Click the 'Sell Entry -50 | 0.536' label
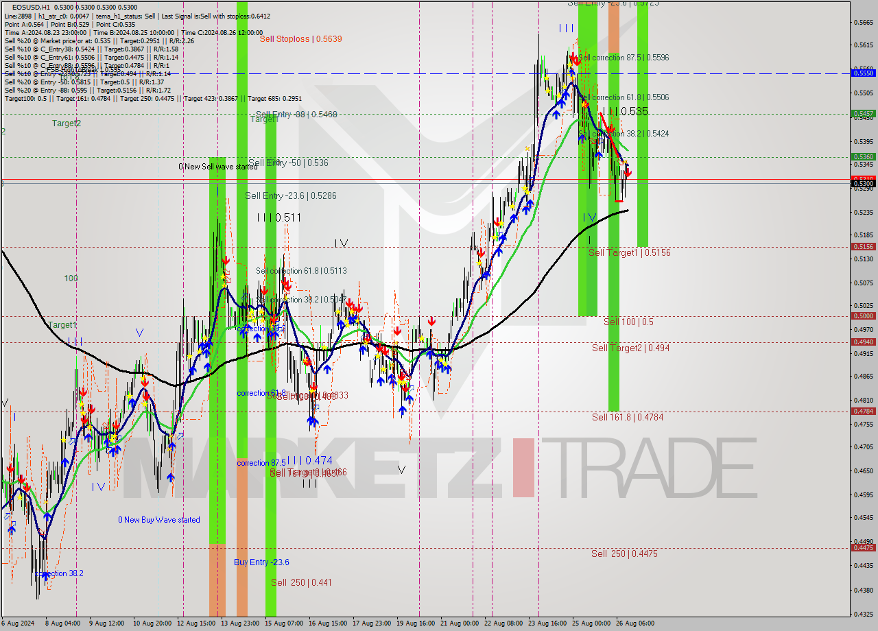878x631 pixels. 288,163
